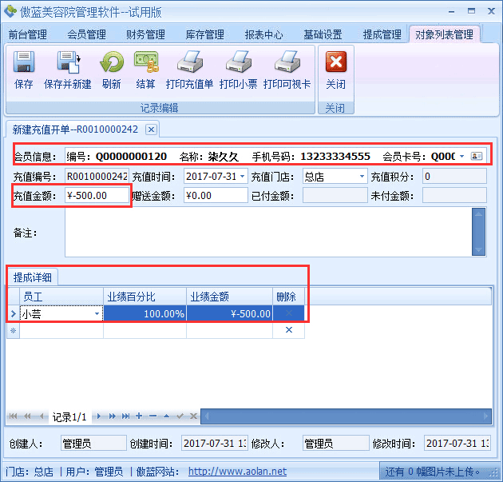Open the member info dropdown arrow
Image resolution: width=503 pixels, height=482 pixels.
tap(462, 157)
